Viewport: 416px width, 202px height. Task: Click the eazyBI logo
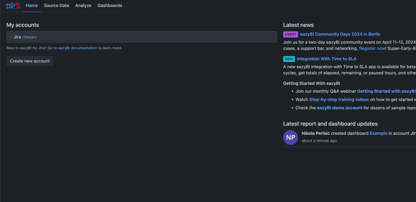13,5
